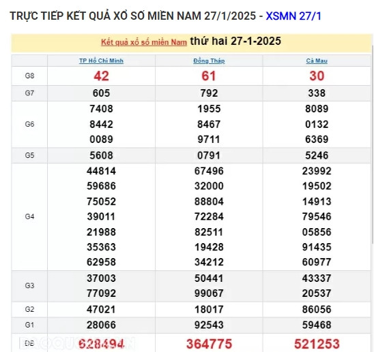374x352 pixels.
Task: Select G8 result 30 for Cà Mau
Action: click(317, 76)
